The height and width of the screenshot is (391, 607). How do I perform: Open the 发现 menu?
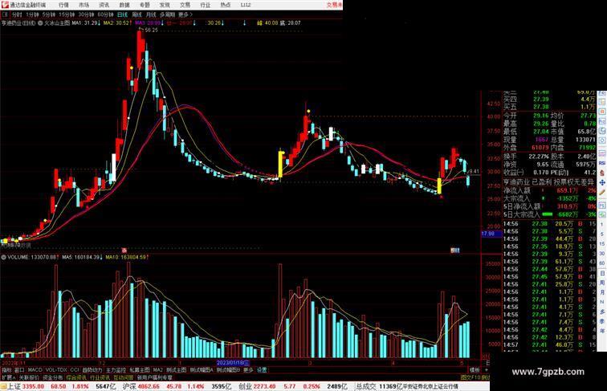pos(165,5)
